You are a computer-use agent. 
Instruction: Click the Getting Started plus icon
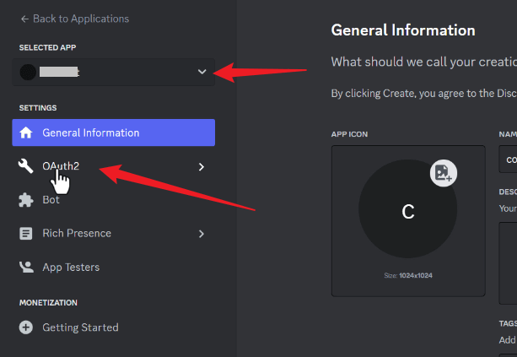[x=26, y=327]
